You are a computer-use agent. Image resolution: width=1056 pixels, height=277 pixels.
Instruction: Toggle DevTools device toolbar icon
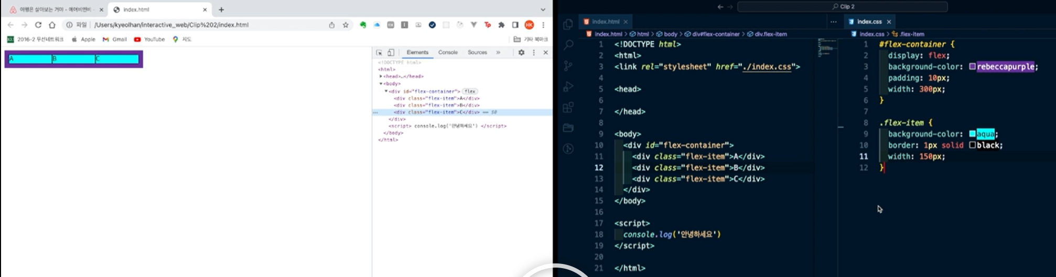tap(391, 52)
